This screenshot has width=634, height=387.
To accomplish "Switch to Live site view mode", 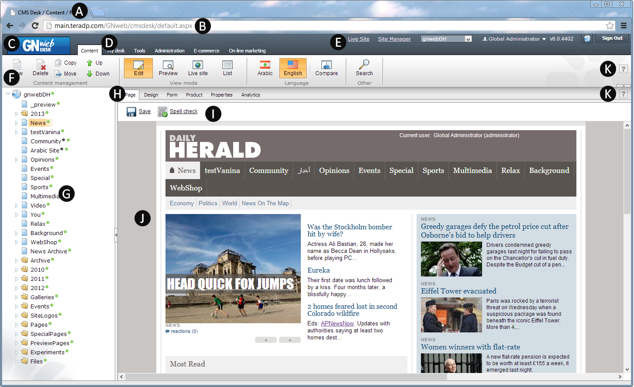I will [x=198, y=65].
